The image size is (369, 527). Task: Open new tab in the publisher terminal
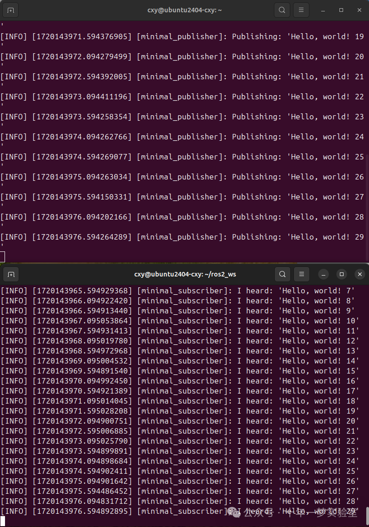point(10,10)
